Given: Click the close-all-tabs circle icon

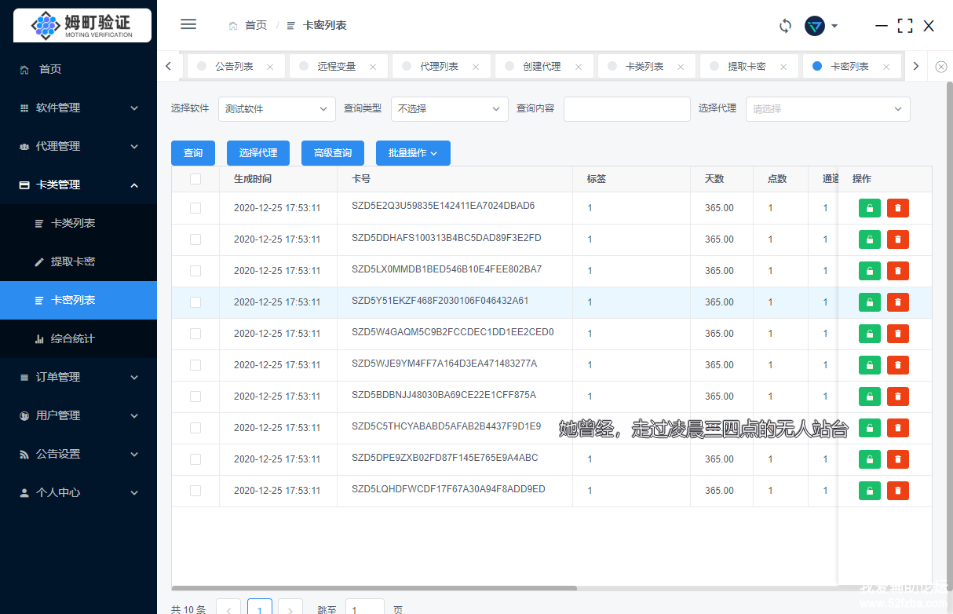Looking at the screenshot, I should coord(941,67).
